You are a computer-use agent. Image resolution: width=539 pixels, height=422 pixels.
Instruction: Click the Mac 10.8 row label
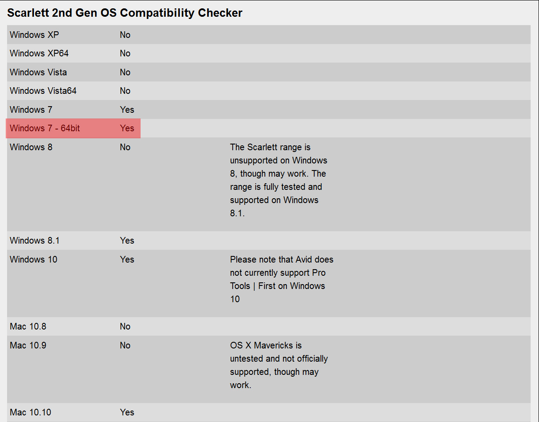tap(28, 326)
